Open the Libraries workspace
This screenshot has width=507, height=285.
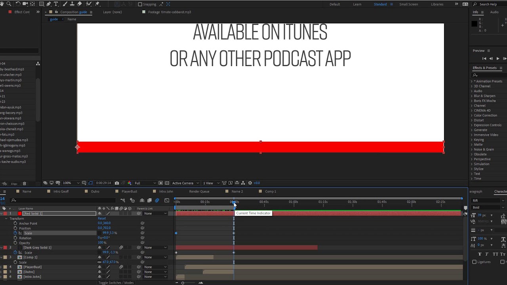pyautogui.click(x=437, y=4)
